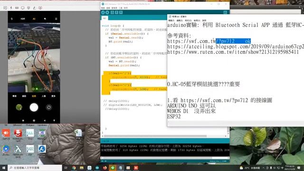304x171 pixels.
Task: Tap the phone recent apps square
Action: [23, 120]
